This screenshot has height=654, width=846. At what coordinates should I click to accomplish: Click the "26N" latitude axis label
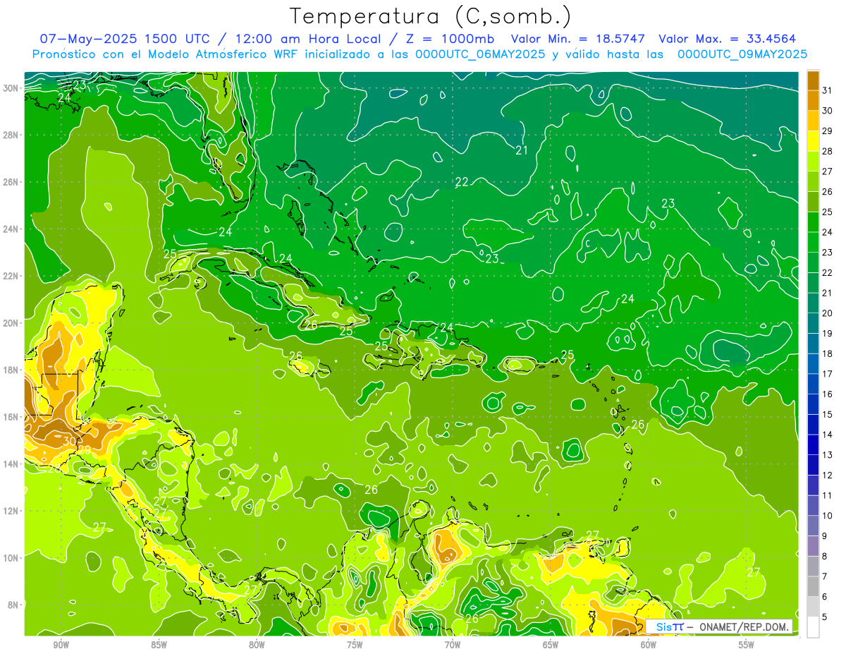(11, 182)
